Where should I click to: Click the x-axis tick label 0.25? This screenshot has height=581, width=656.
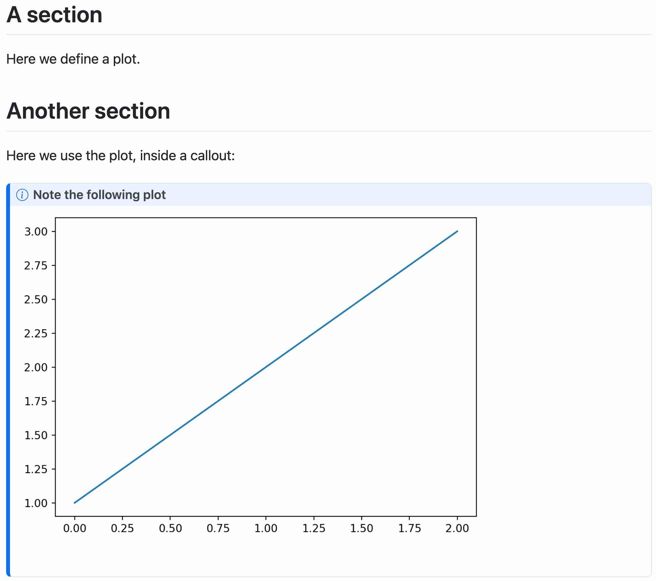coord(122,528)
